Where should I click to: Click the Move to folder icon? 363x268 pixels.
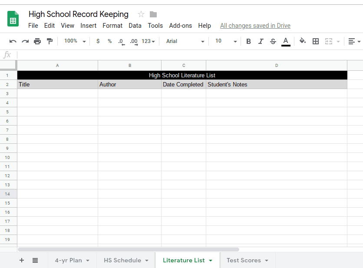[153, 14]
